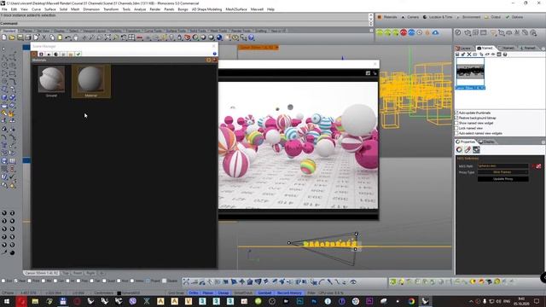Switch to the Curve Tools toolbar tab
The image size is (546, 307).
click(154, 31)
